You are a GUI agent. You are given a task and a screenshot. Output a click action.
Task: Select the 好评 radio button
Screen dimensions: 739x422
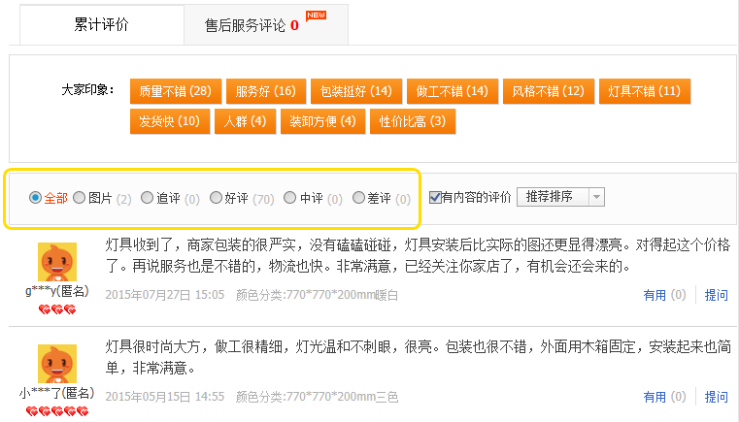[216, 198]
